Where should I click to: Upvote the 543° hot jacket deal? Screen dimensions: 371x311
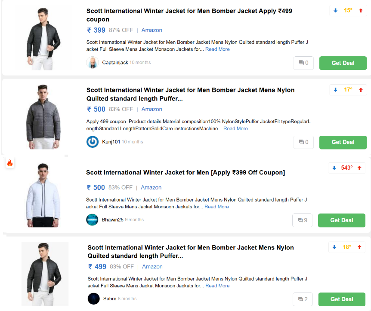click(359, 168)
